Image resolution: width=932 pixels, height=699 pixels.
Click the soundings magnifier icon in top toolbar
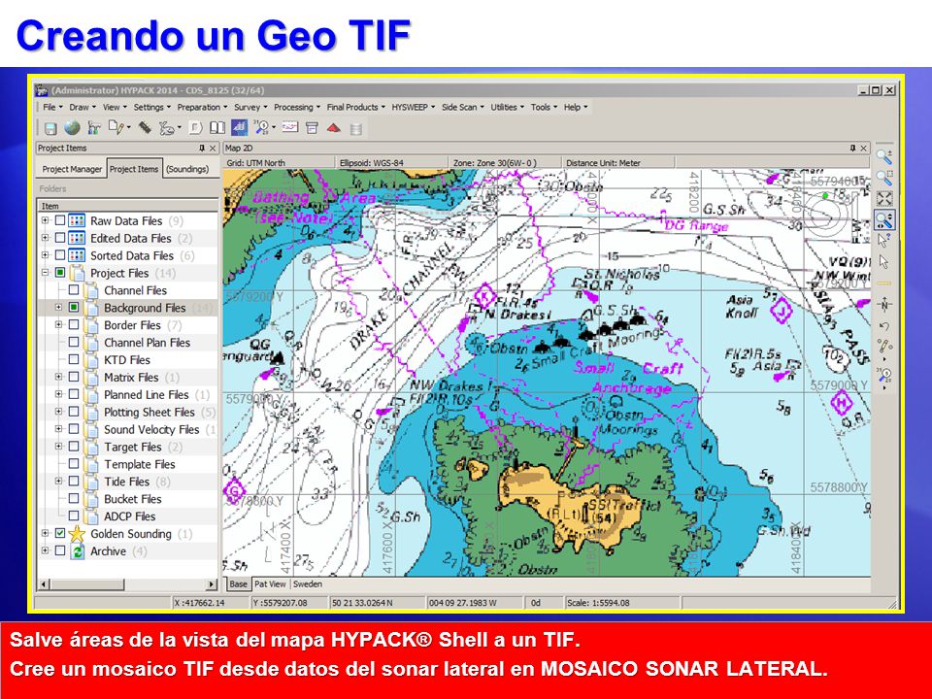(261, 127)
